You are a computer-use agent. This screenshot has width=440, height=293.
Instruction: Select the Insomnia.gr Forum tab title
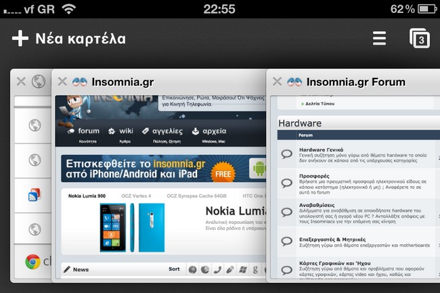pyautogui.click(x=356, y=82)
